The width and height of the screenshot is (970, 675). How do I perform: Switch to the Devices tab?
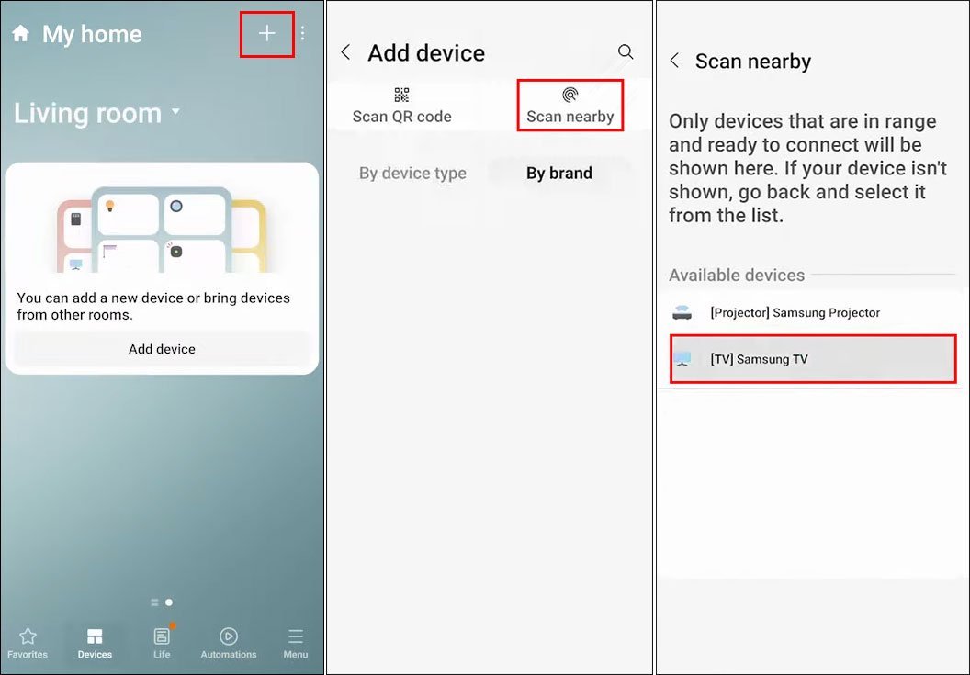tap(95, 644)
